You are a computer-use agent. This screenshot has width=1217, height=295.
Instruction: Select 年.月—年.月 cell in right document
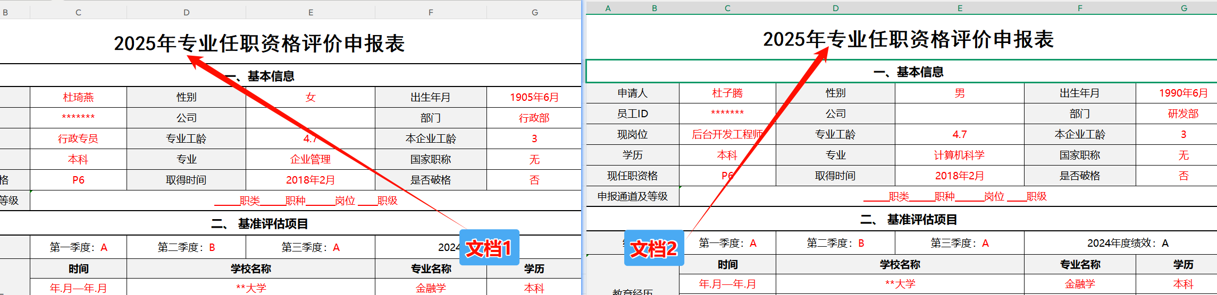pyautogui.click(x=727, y=284)
